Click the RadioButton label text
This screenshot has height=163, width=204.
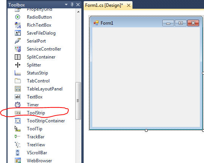[39, 17]
